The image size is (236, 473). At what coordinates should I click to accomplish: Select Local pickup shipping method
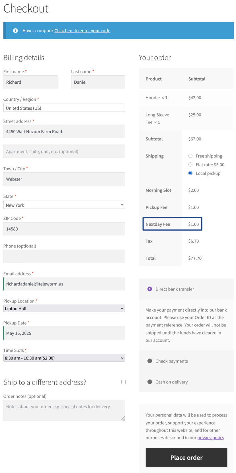click(190, 173)
